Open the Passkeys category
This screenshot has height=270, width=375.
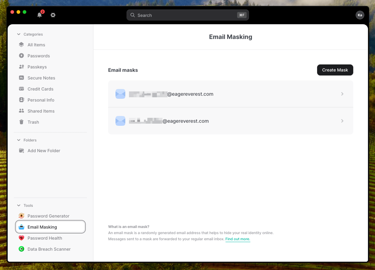pyautogui.click(x=50, y=67)
